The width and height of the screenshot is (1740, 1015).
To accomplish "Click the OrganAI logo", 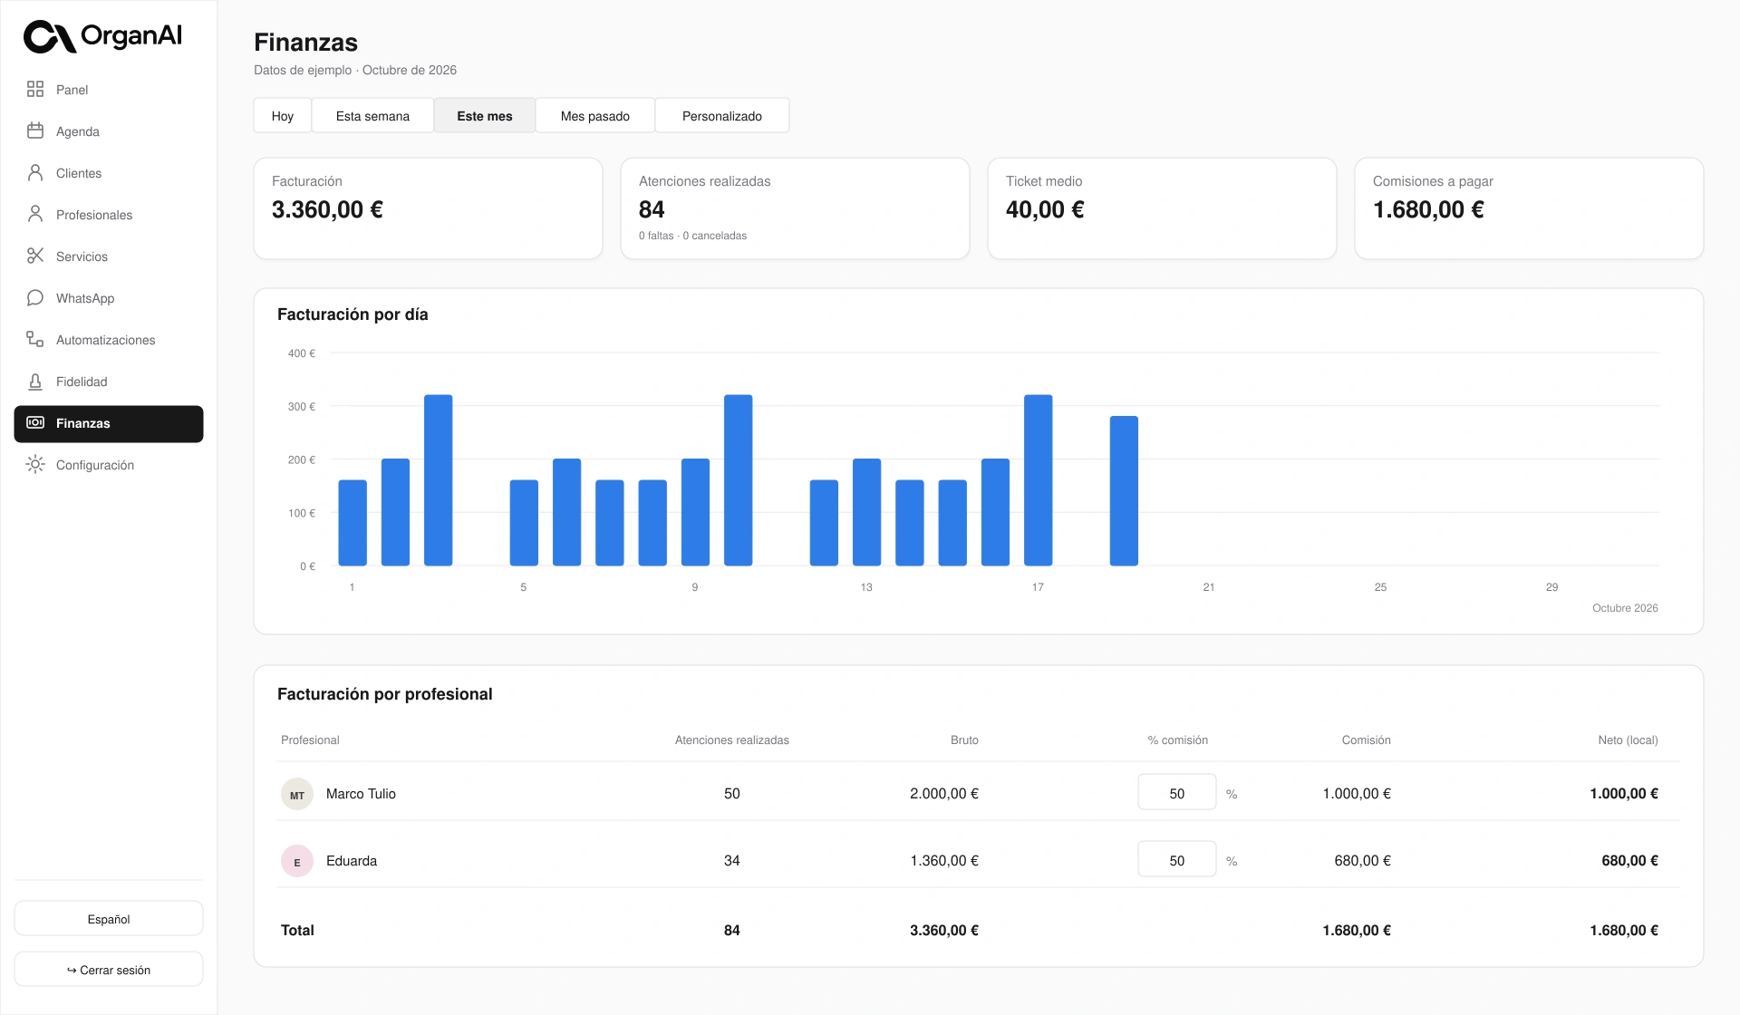I will pos(102,36).
